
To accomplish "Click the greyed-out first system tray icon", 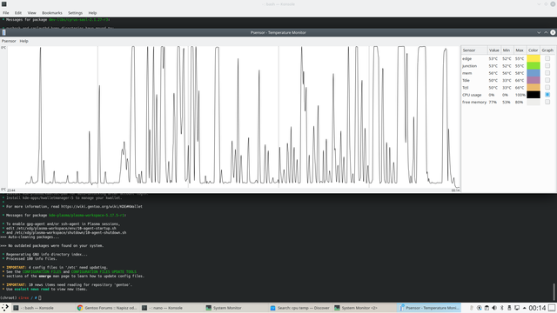I will coord(472,308).
